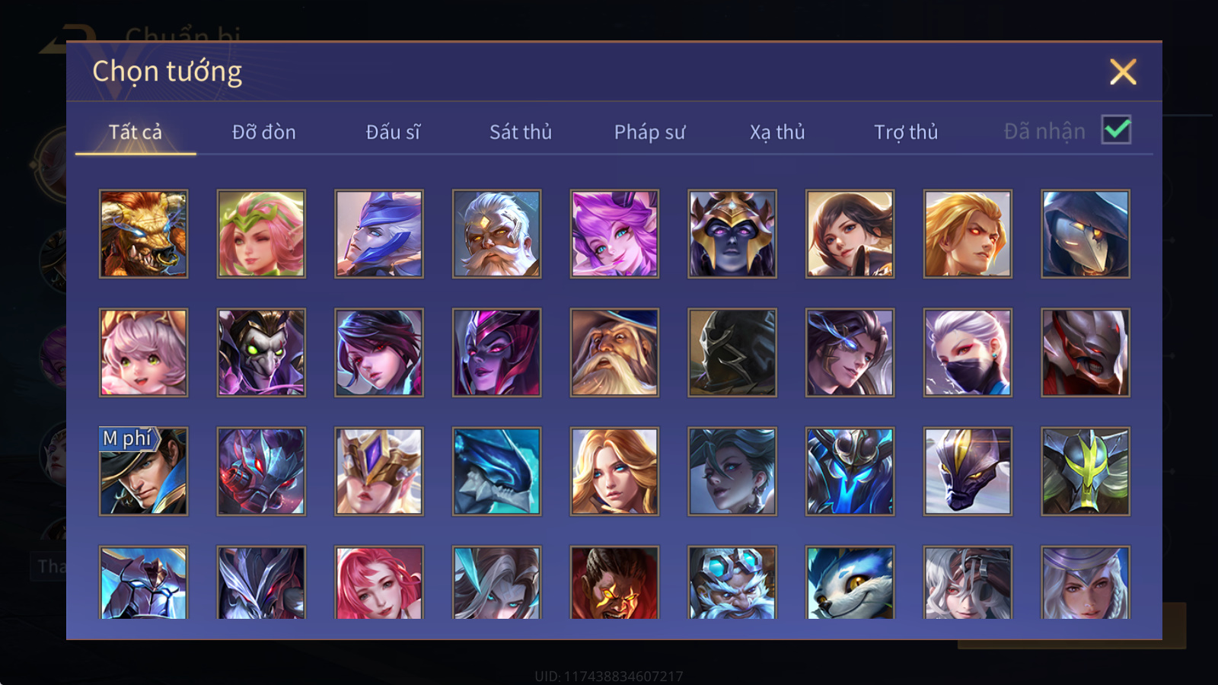Select the hero tagged M phí
Image resolution: width=1218 pixels, height=685 pixels.
pyautogui.click(x=143, y=471)
